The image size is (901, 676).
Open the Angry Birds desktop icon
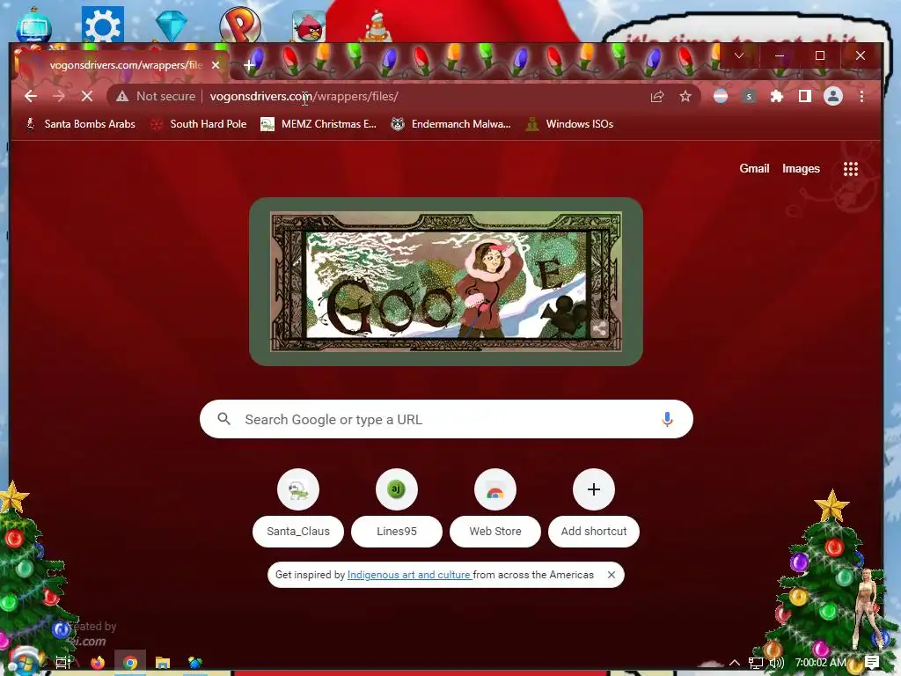coord(309,27)
